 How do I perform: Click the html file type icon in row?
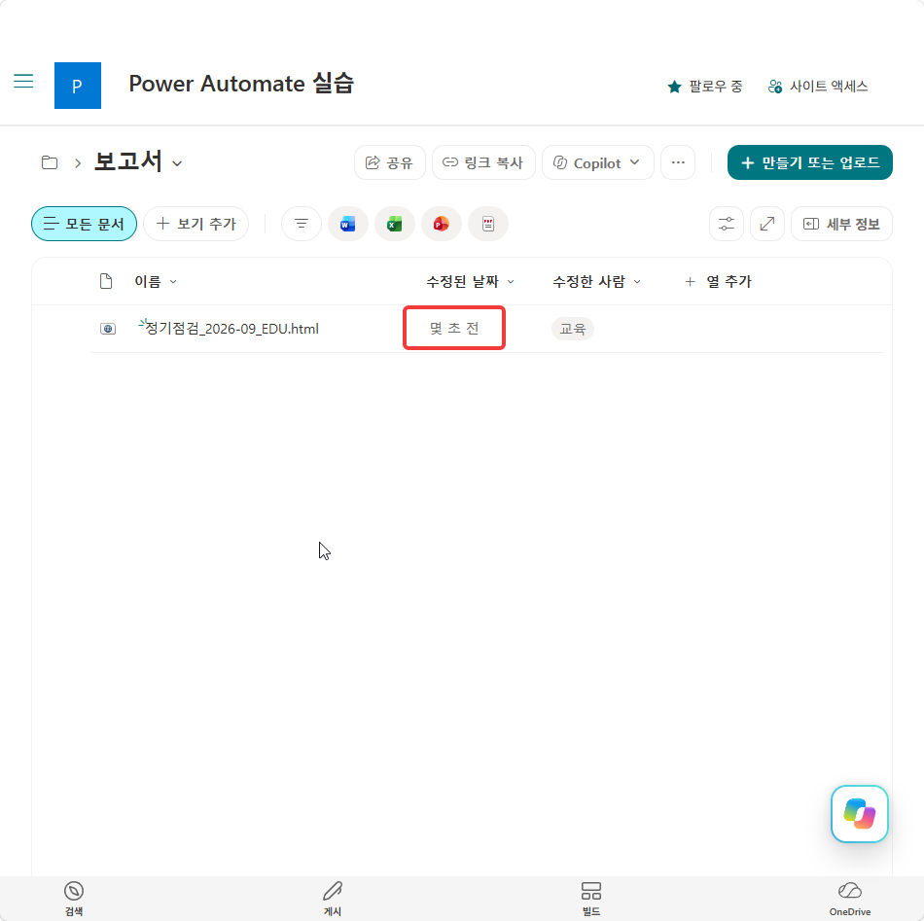pos(108,329)
